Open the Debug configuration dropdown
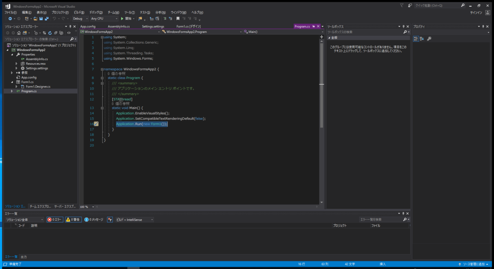This screenshot has width=494, height=269. pos(81,19)
